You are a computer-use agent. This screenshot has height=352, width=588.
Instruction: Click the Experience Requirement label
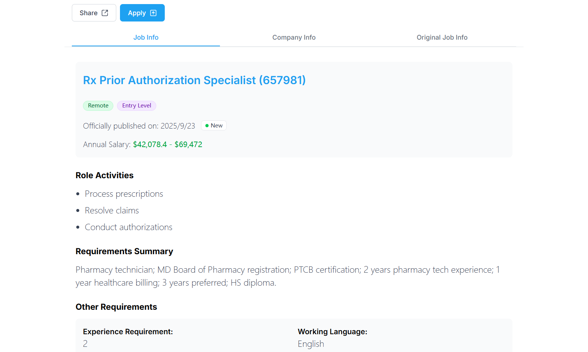(128, 332)
